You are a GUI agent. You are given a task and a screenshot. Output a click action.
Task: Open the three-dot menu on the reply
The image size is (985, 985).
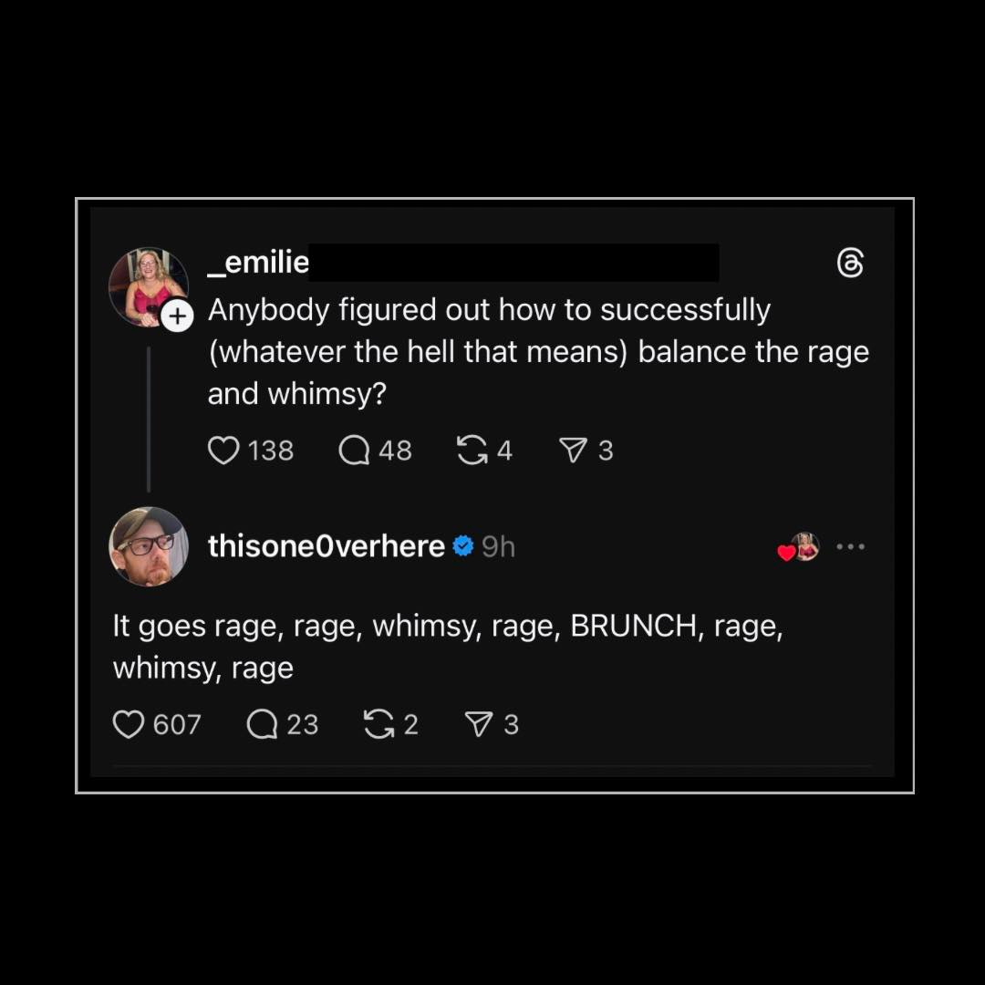[x=850, y=547]
